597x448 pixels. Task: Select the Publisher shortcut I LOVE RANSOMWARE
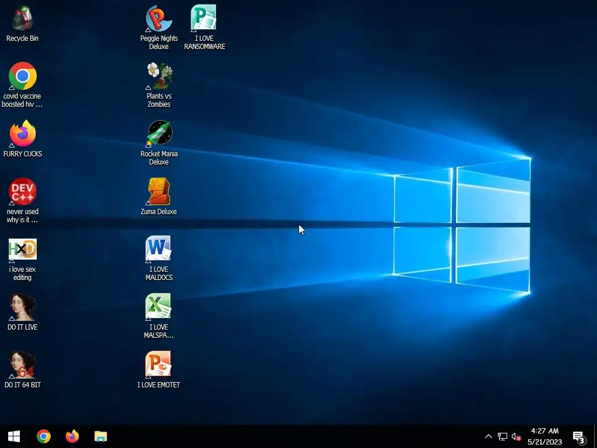coord(205,27)
